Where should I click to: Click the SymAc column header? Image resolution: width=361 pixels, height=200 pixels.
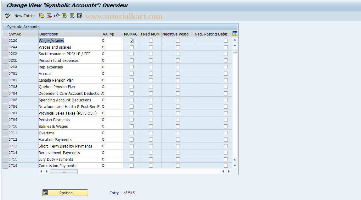point(23,34)
